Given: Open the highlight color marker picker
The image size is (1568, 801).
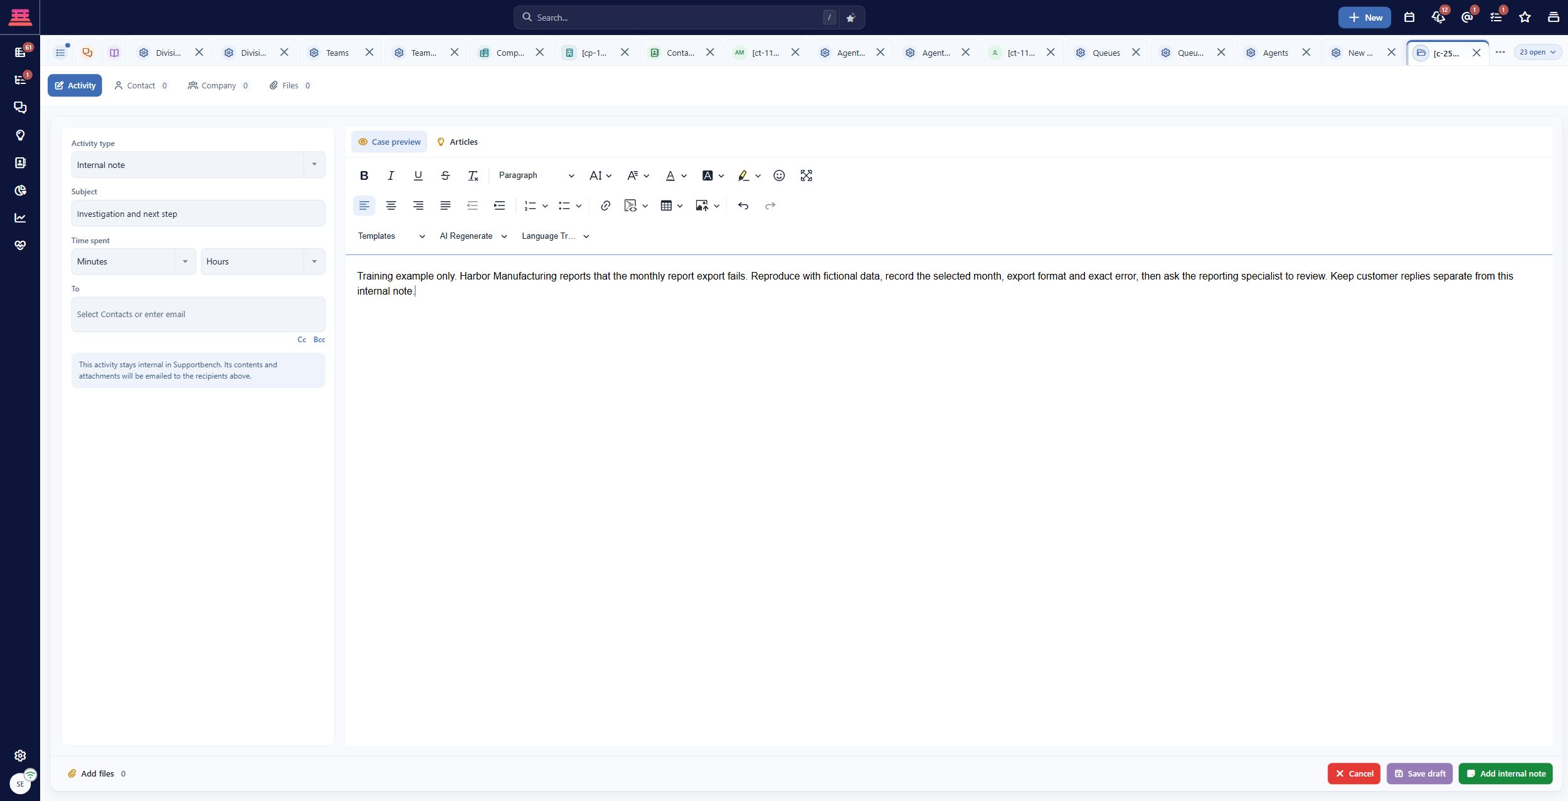Looking at the screenshot, I should 749,175.
